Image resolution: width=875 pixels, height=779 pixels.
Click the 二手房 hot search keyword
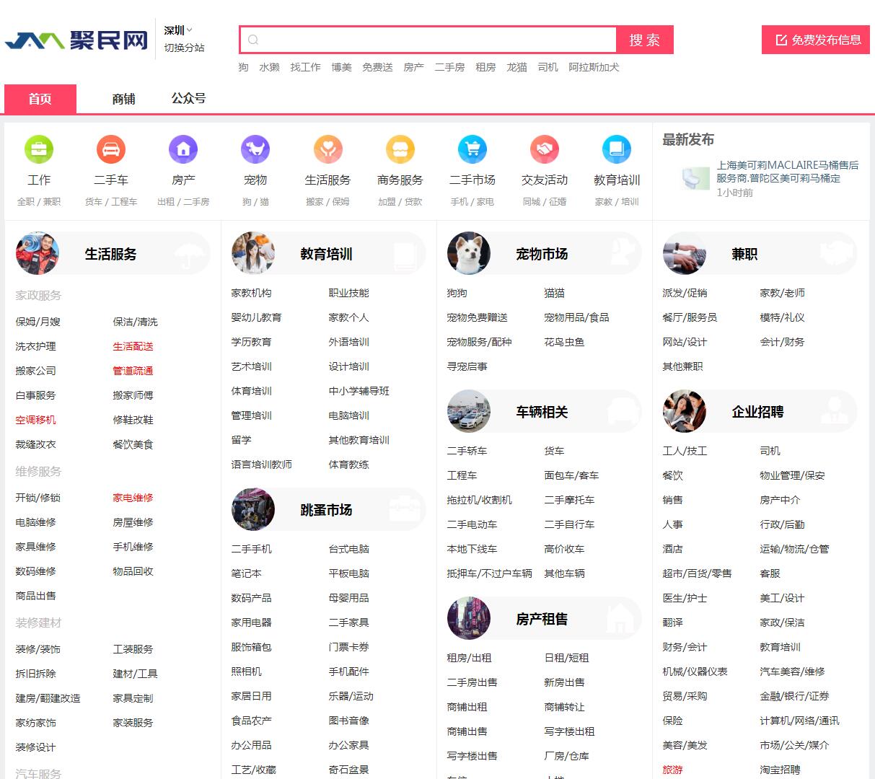449,67
